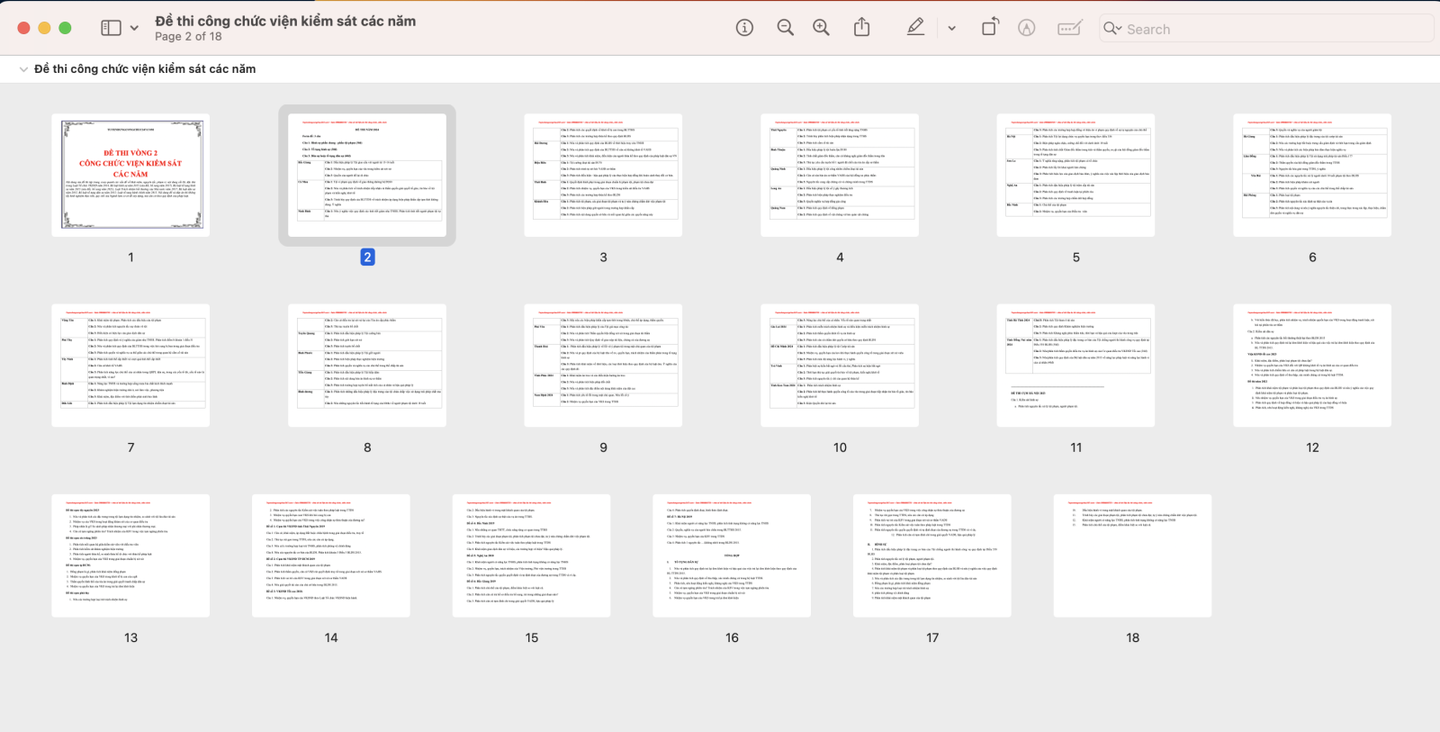Select the Markup pen highlight tool
The width and height of the screenshot is (1440, 732).
pos(915,28)
